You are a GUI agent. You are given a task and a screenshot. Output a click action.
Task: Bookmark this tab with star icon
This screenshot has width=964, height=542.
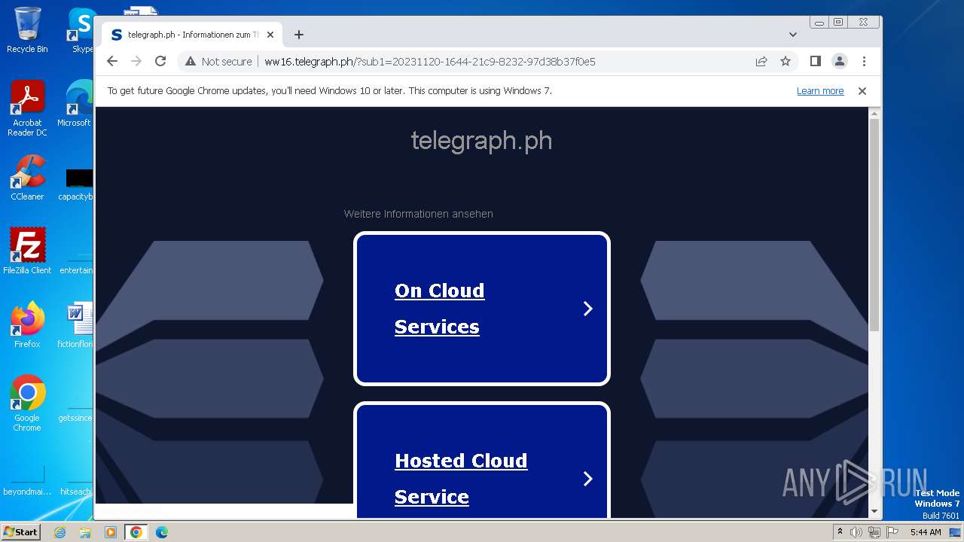coord(786,61)
